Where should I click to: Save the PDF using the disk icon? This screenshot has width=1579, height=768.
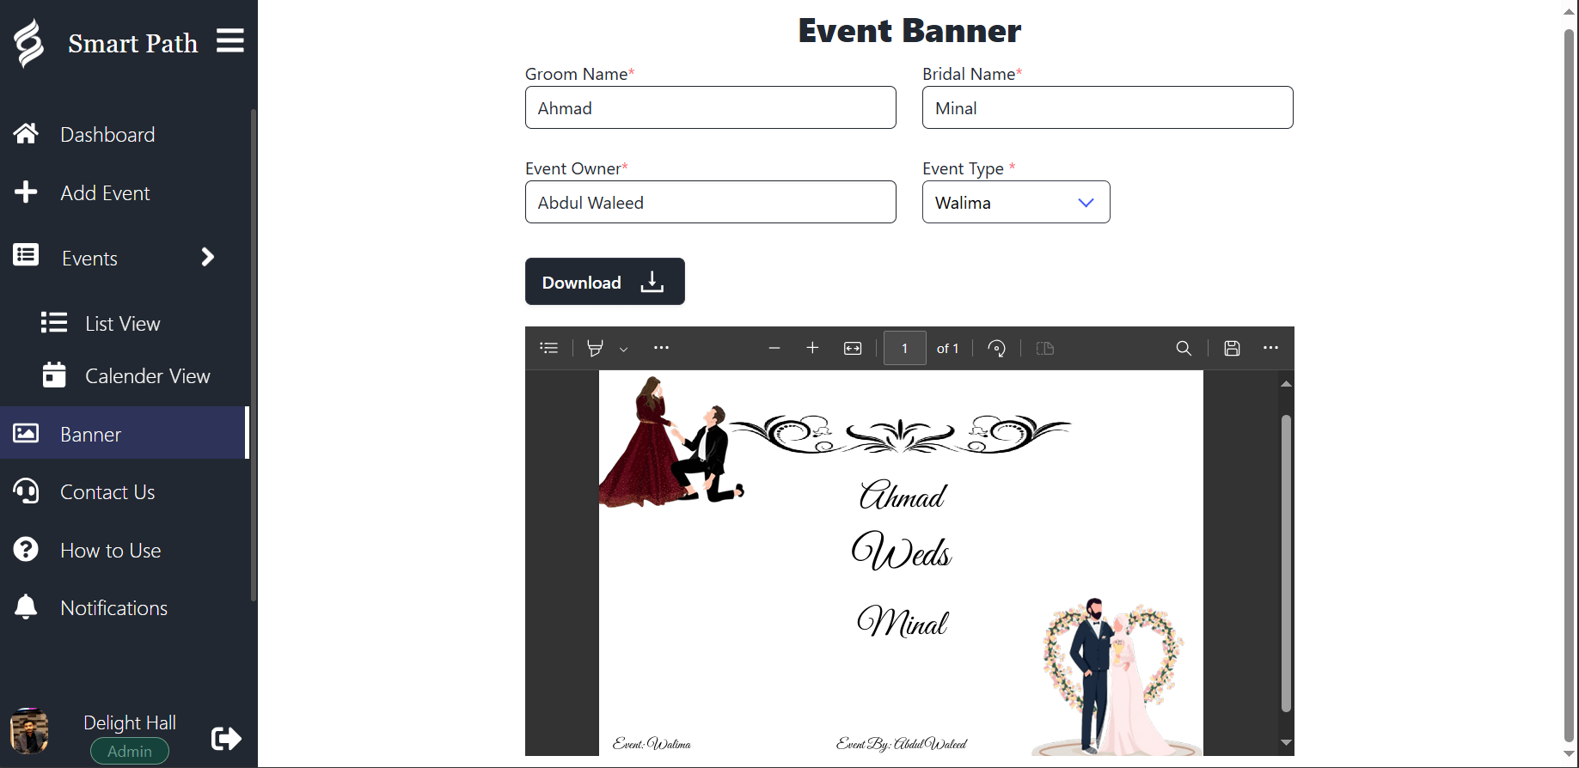[1232, 348]
